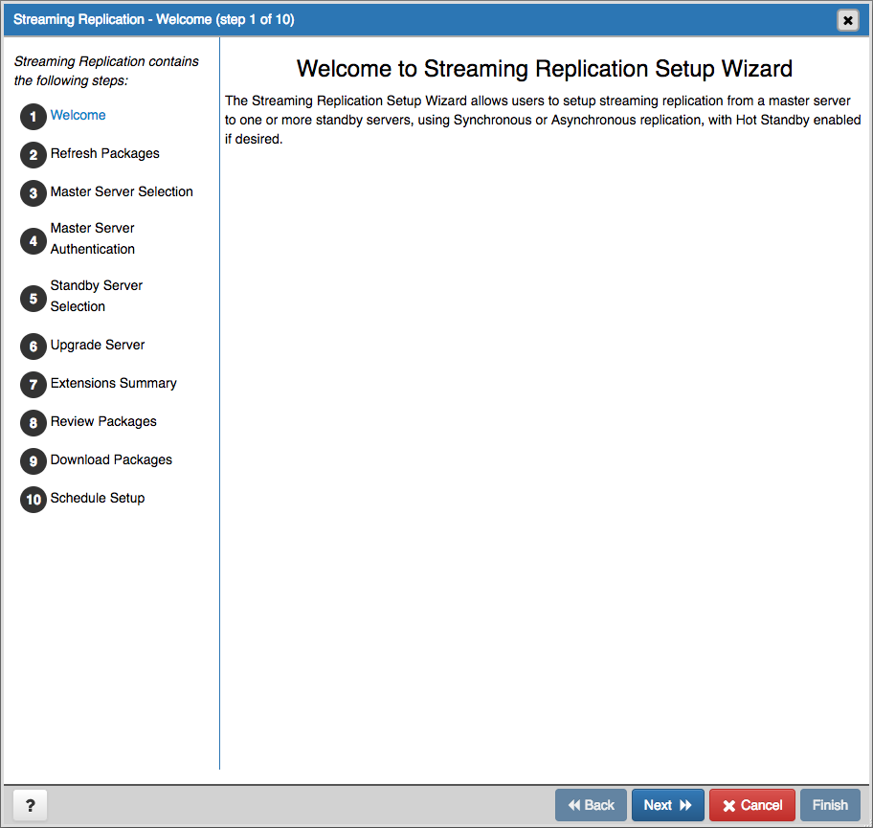873x828 pixels.
Task: Click the 'Streaming Replication contains' intro text
Action: (106, 71)
